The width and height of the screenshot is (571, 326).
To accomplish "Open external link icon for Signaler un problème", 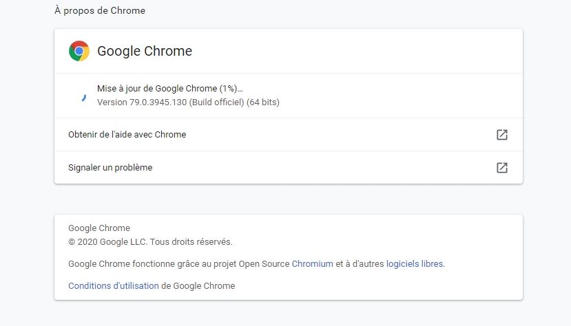I will [x=502, y=168].
